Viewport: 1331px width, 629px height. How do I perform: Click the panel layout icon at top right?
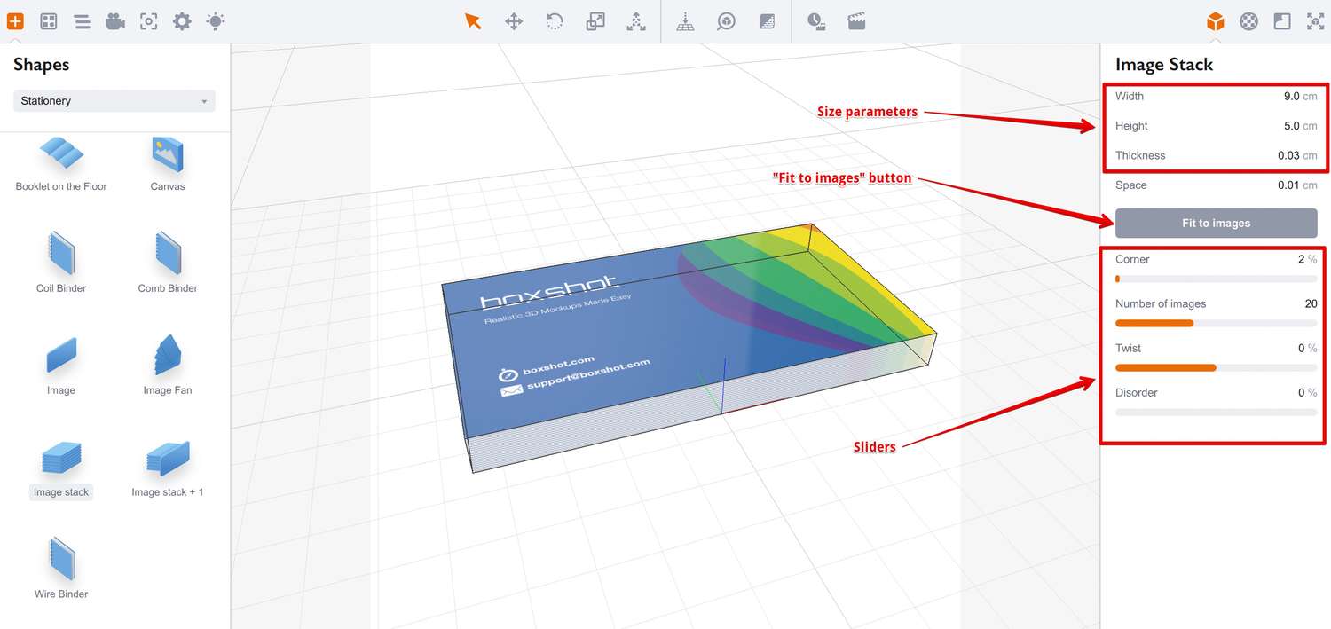[x=1282, y=21]
